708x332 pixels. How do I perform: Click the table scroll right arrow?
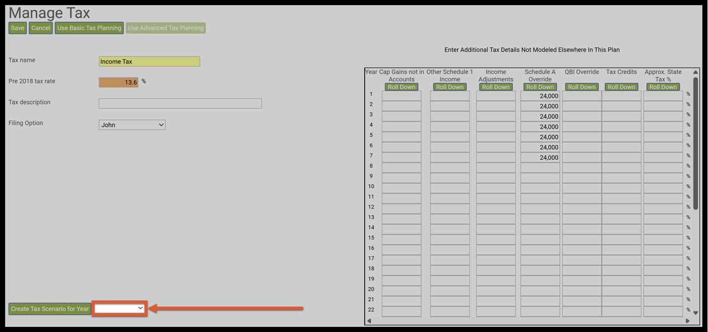[x=687, y=321]
